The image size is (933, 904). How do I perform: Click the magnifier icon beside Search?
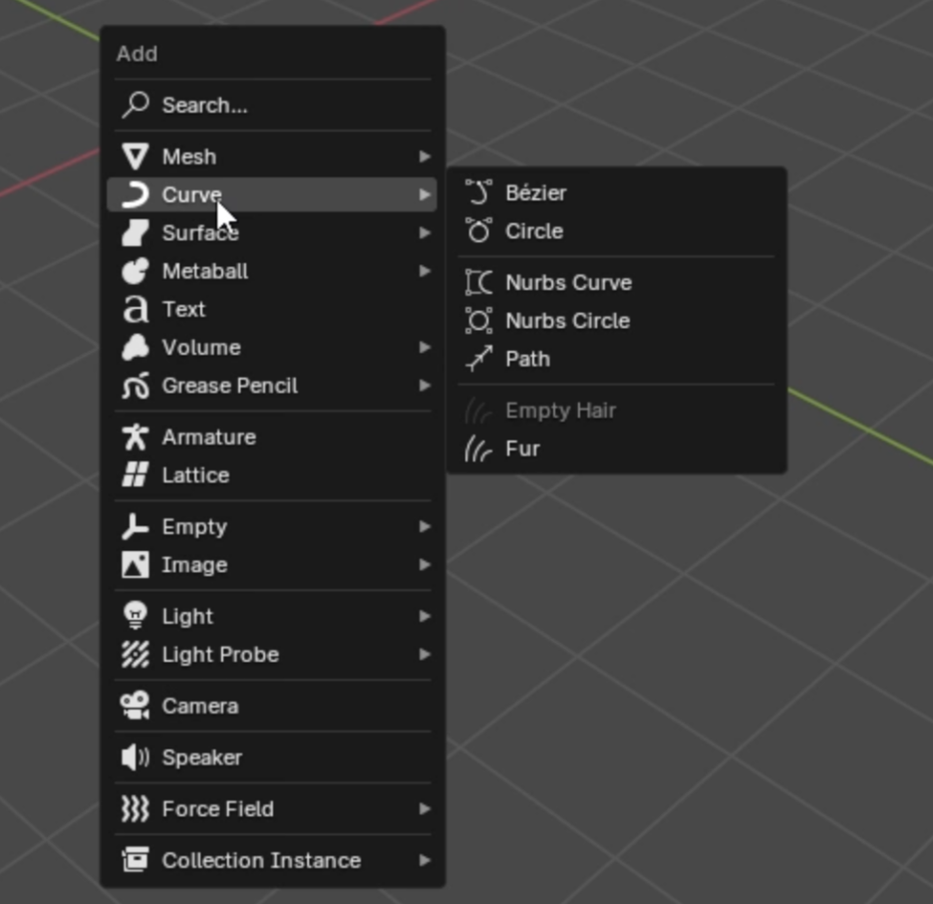[x=136, y=106]
